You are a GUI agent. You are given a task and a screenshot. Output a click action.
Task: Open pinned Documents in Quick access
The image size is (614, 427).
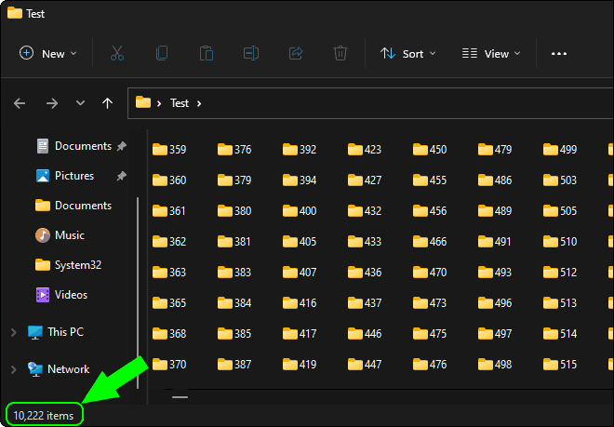coord(74,146)
